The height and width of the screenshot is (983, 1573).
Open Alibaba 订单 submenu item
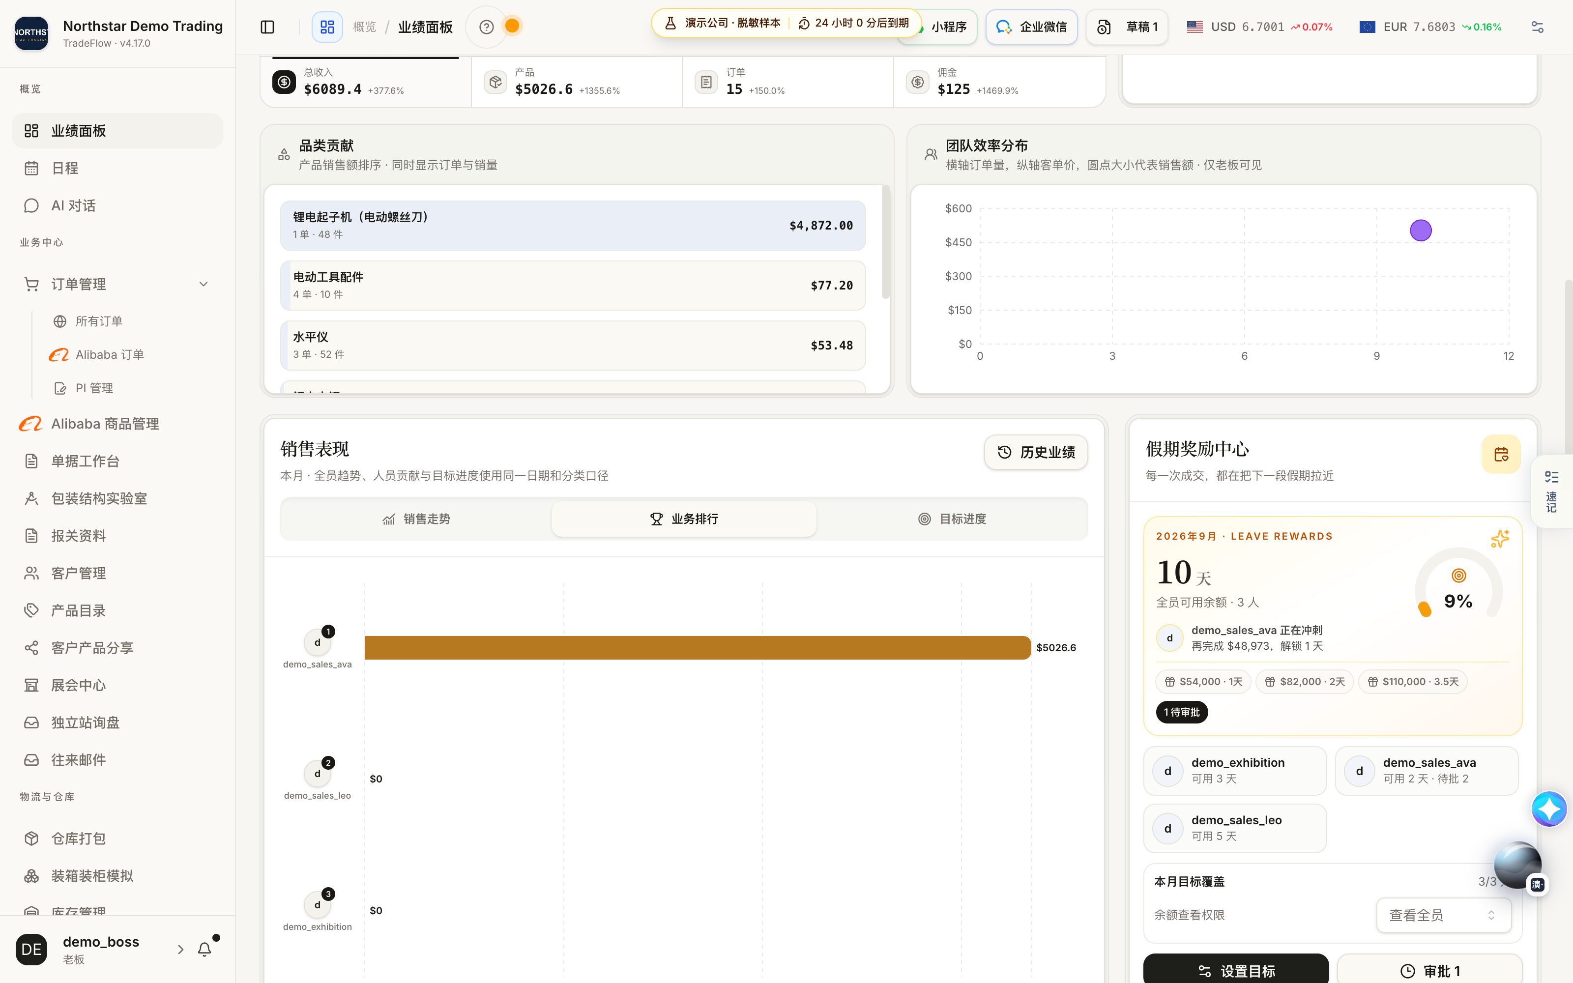pos(109,354)
